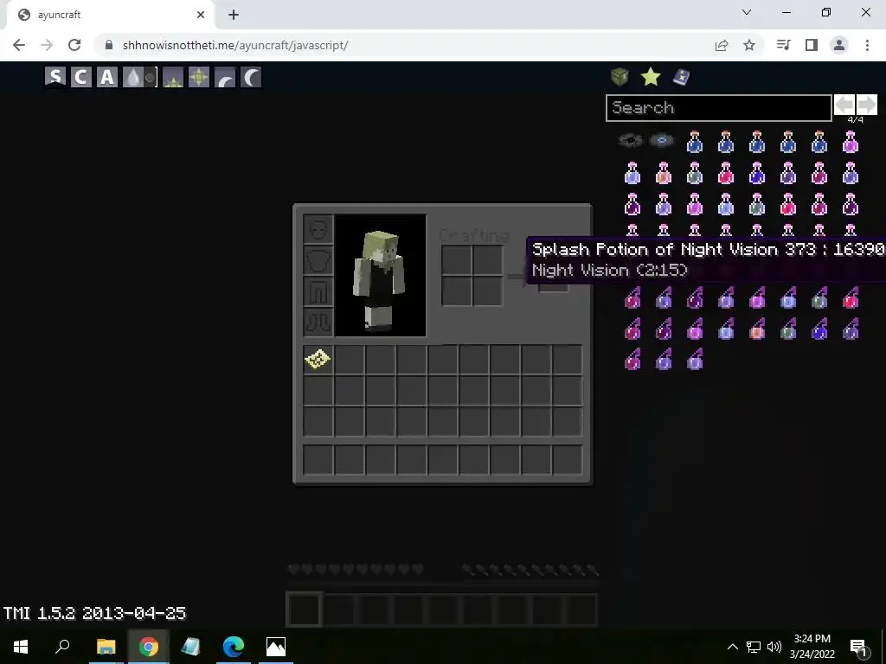Open the tab search chevron
The image size is (886, 664).
tap(747, 12)
